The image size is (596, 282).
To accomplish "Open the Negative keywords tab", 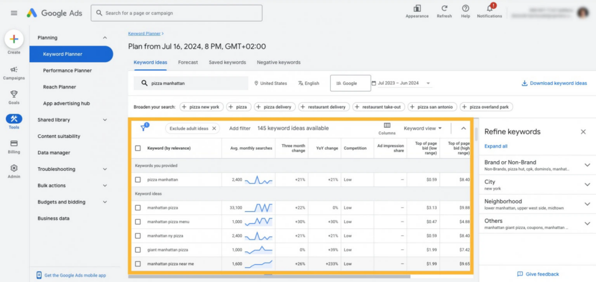I will tap(279, 62).
